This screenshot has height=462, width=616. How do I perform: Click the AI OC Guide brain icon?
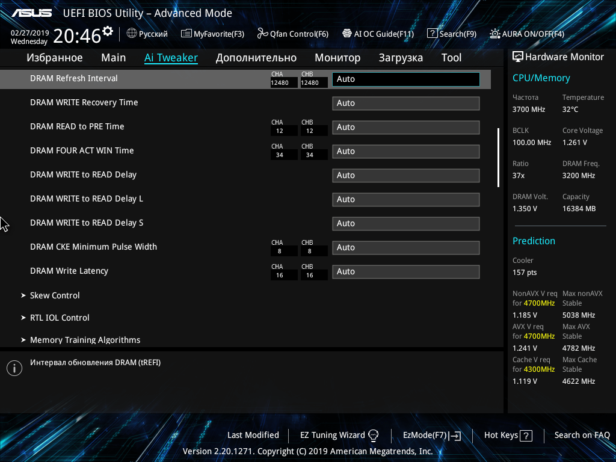[347, 34]
